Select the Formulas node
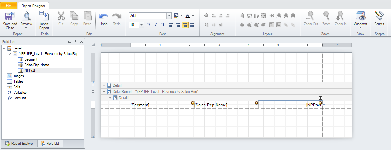This screenshot has height=150, width=391. 20,98
